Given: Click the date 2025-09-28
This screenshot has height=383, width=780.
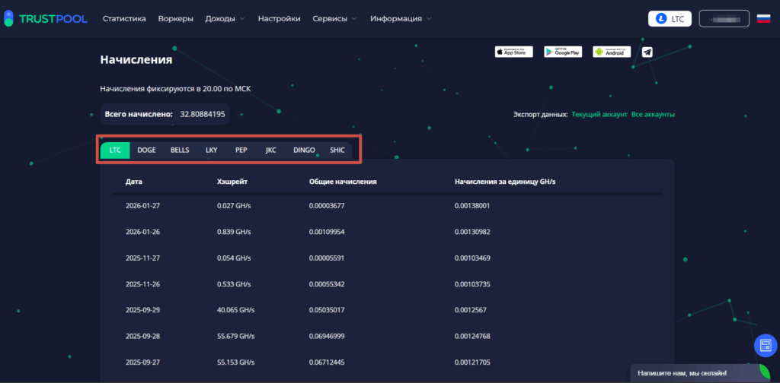Looking at the screenshot, I should [142, 337].
